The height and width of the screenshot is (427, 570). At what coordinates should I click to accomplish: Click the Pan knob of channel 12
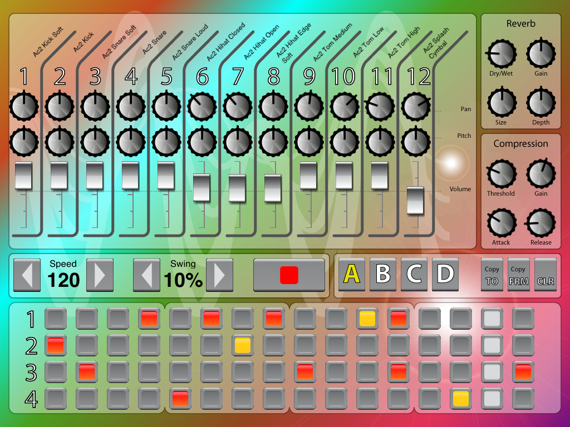416,106
